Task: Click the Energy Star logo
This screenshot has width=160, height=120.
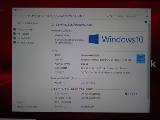Action: pos(141,59)
